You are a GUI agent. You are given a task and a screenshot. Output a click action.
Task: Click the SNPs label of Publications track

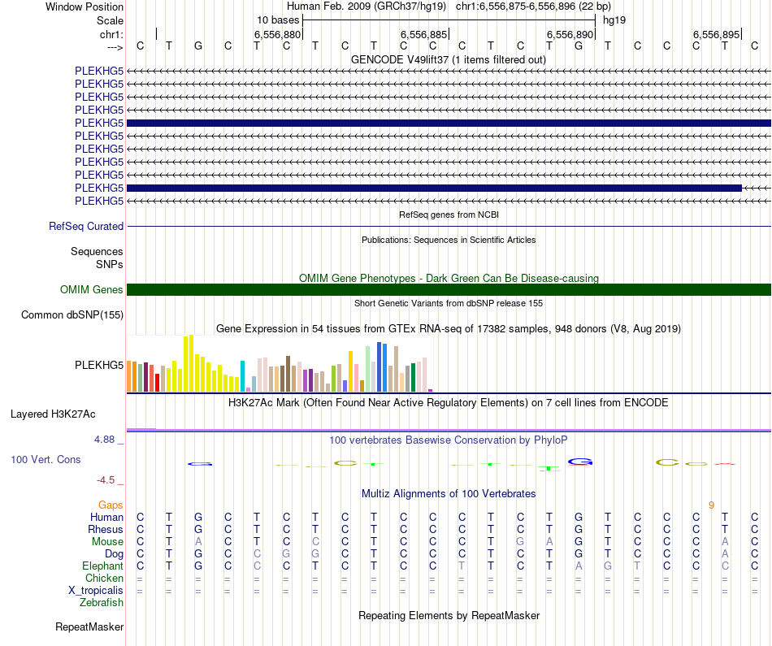[110, 264]
